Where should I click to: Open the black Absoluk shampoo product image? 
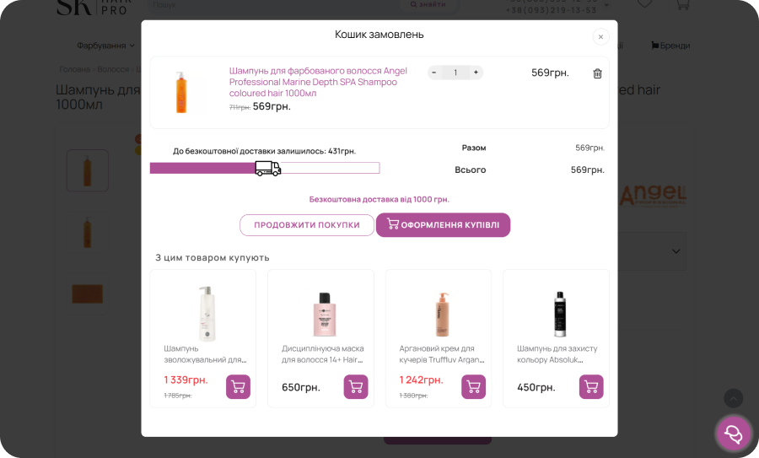(x=560, y=314)
